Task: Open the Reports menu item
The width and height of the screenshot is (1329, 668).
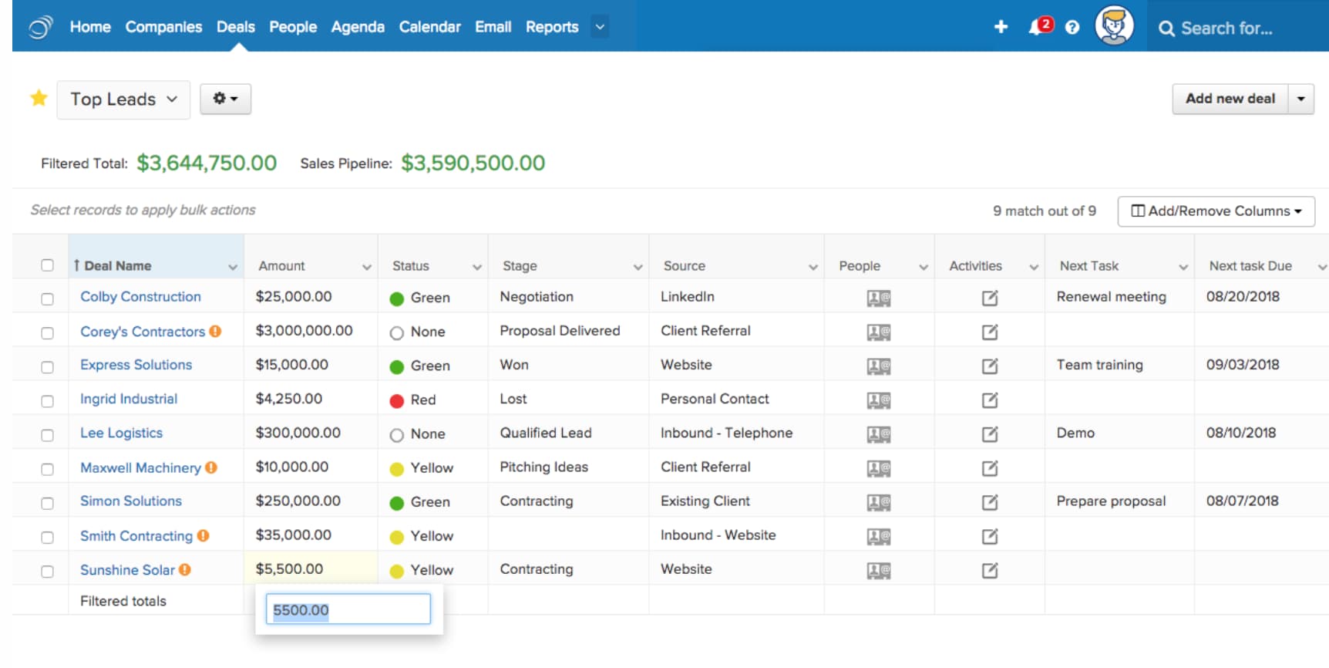Action: 551,27
